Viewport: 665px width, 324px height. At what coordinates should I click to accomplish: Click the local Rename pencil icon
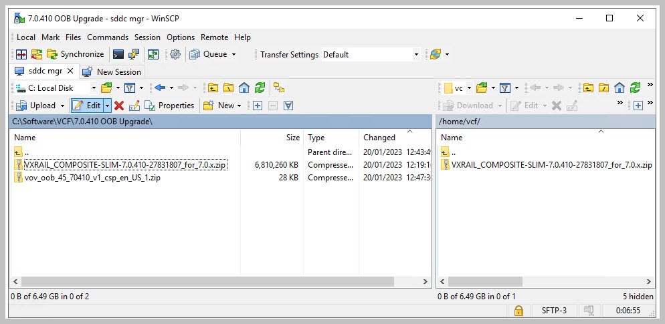(x=134, y=106)
